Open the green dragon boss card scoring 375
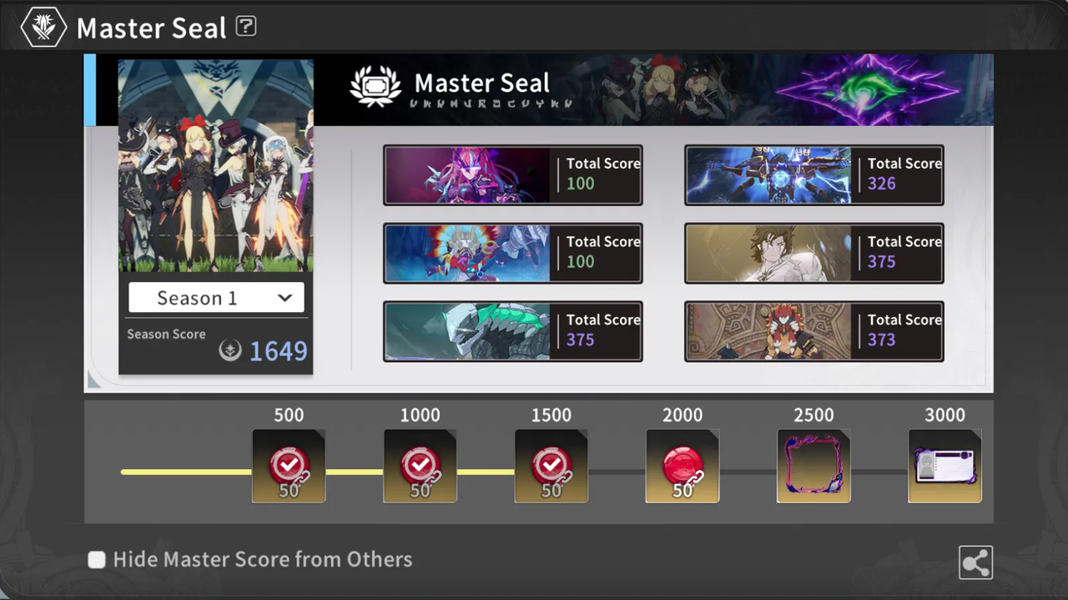 [512, 331]
